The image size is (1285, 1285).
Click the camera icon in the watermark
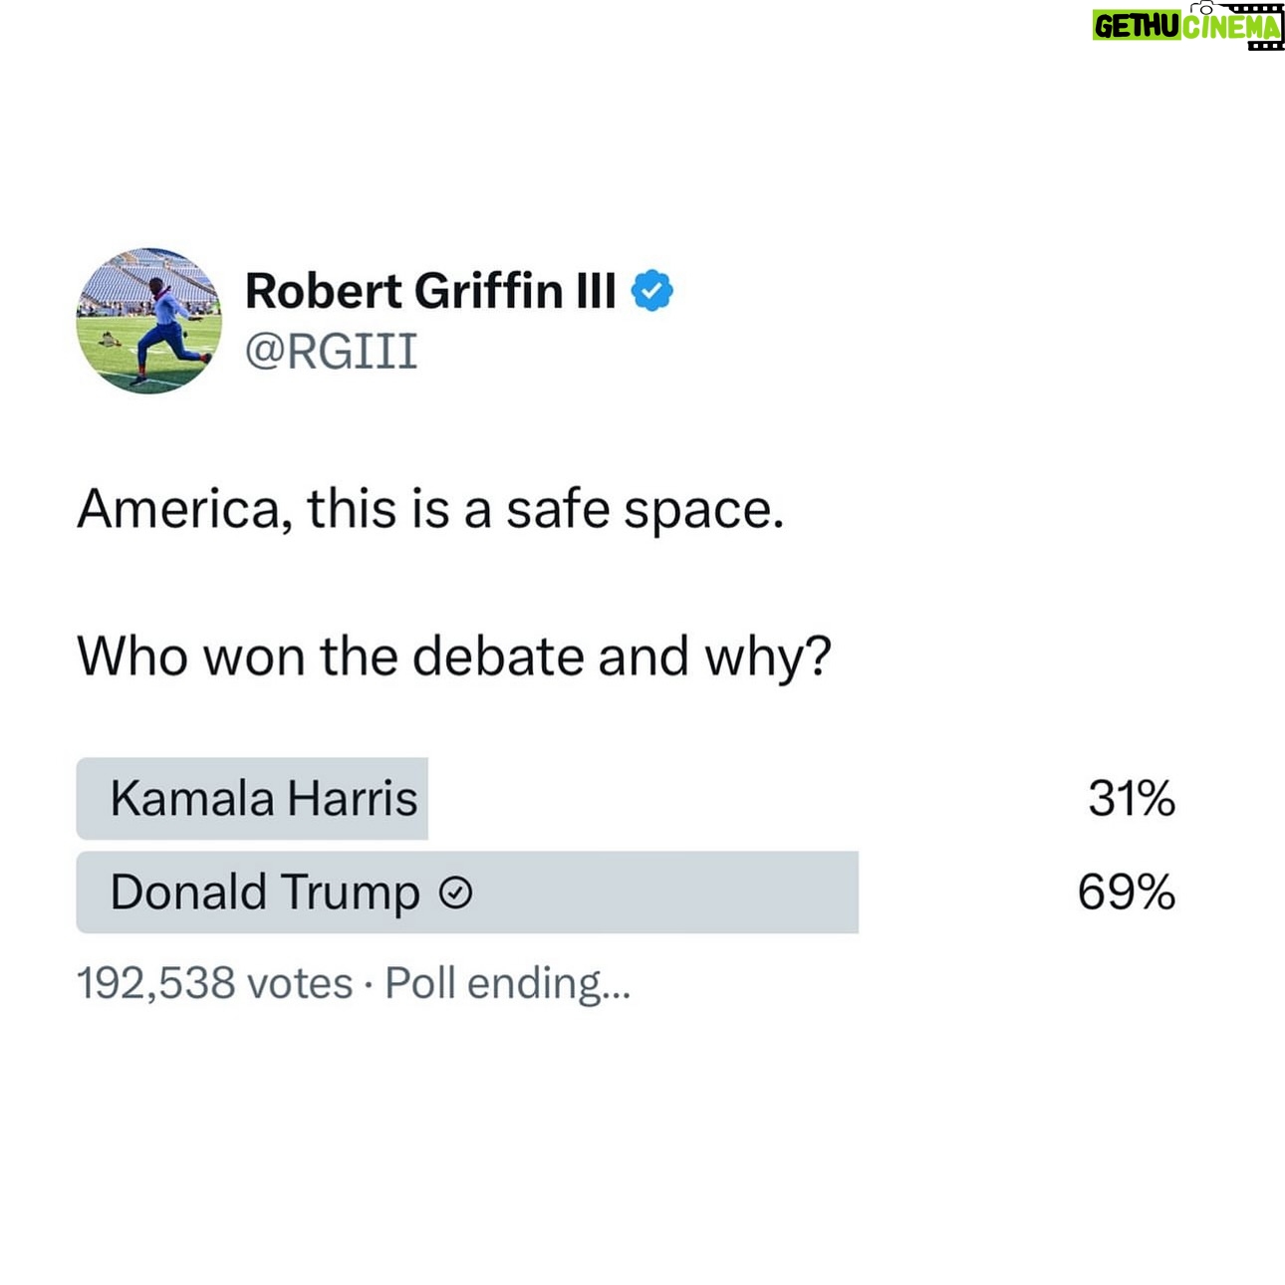[x=1203, y=7]
